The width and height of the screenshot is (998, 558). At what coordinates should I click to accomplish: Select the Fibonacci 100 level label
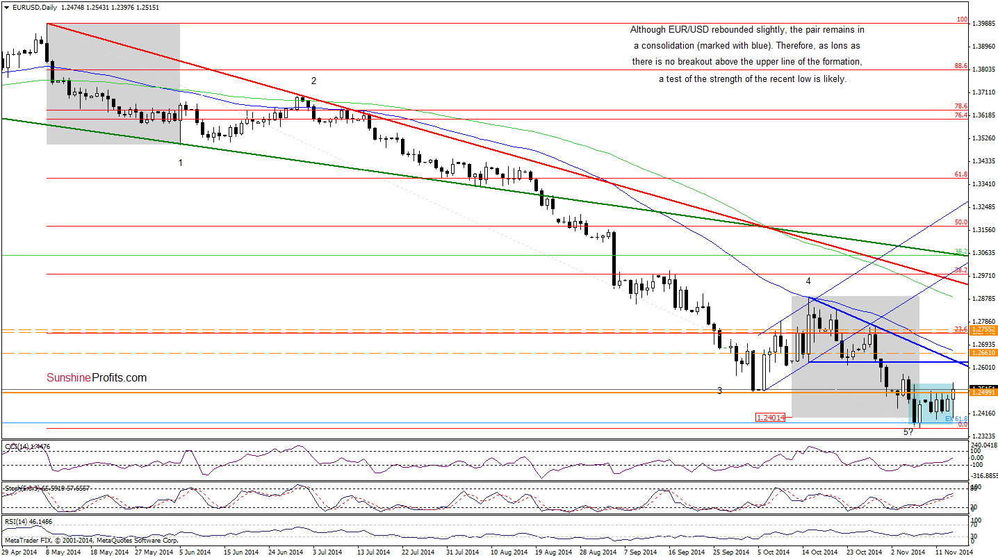coord(963,20)
